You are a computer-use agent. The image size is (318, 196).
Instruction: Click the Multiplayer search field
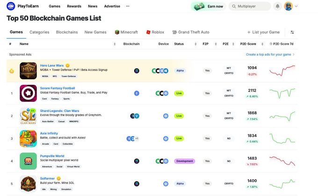250,6
